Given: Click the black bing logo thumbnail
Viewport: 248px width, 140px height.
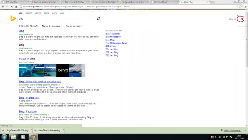Looking at the screenshot, I should tap(63, 71).
